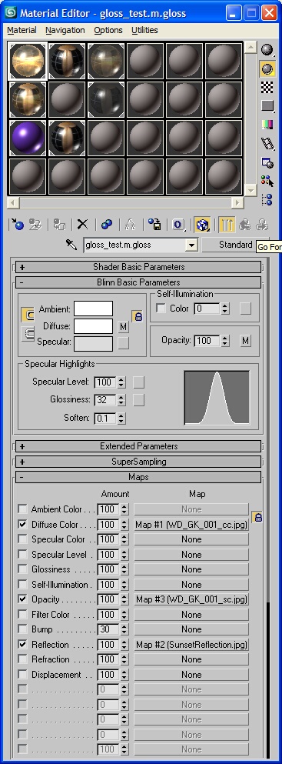Toggle Show Map in Viewport icon
This screenshot has width=282, height=764.
point(202,225)
